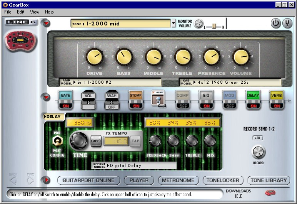Viewport: 297px width, 204px height.
Task: Click the TAP tempo button
Action: (135, 141)
